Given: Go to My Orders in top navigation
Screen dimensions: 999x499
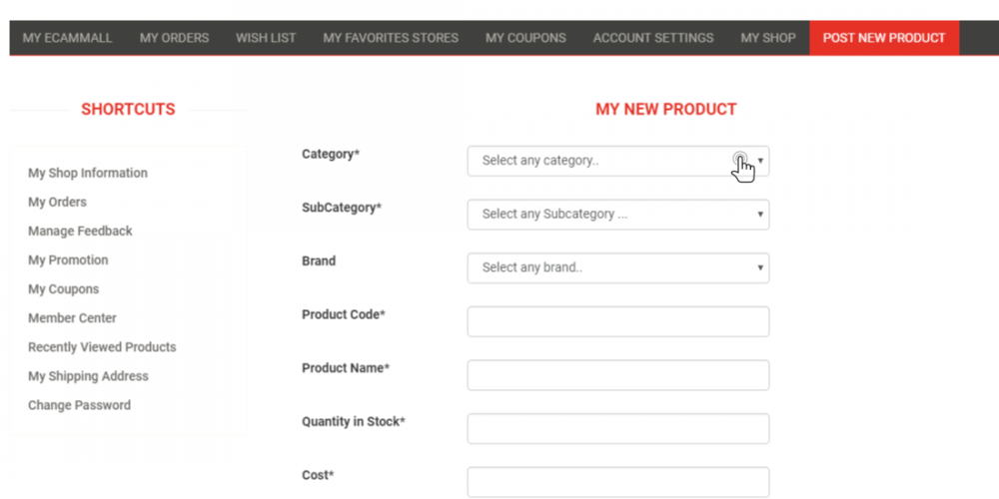Looking at the screenshot, I should [x=175, y=38].
